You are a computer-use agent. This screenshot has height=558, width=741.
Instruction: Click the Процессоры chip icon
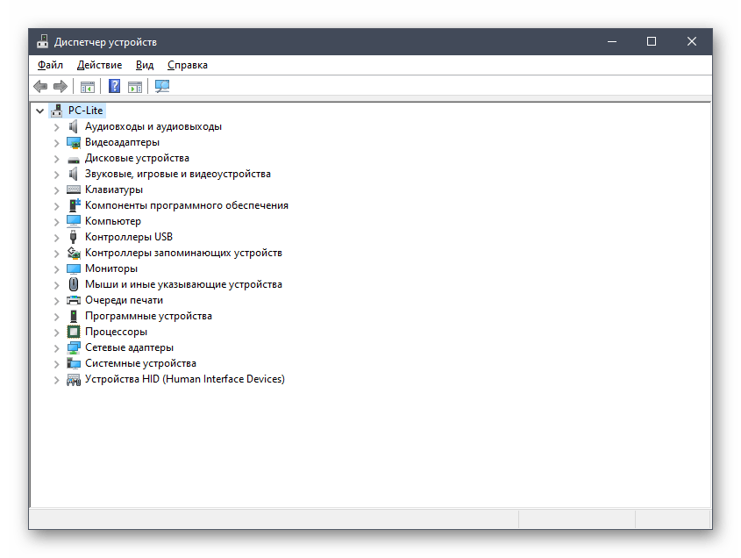point(74,332)
